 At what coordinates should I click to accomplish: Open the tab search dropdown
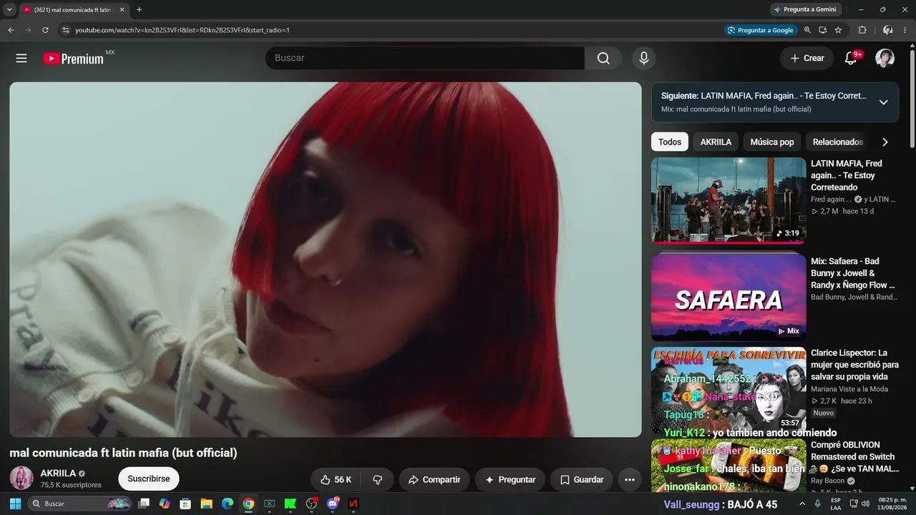pos(9,10)
